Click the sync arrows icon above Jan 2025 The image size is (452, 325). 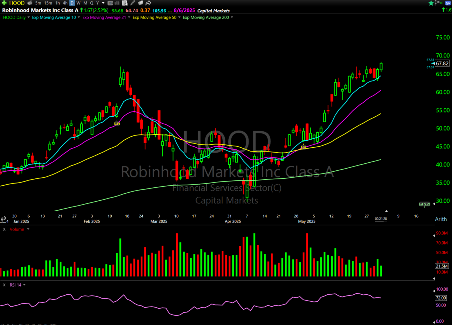pos(3,219)
